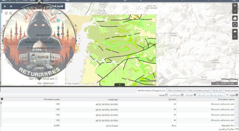Go back to previous map extent
This screenshot has width=239, height=131.
coord(235,32)
